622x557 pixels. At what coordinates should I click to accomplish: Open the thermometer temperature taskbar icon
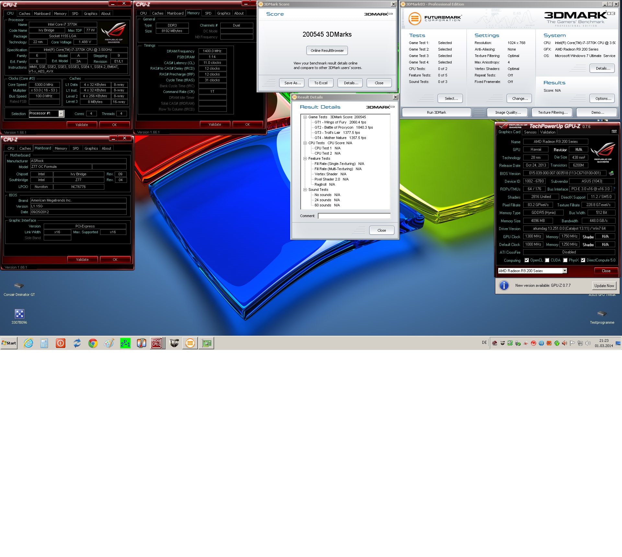(141, 343)
